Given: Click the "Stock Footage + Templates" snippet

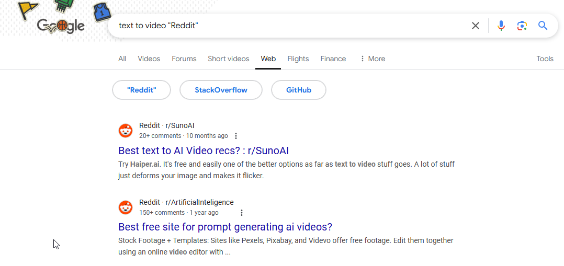Looking at the screenshot, I should pyautogui.click(x=286, y=246).
